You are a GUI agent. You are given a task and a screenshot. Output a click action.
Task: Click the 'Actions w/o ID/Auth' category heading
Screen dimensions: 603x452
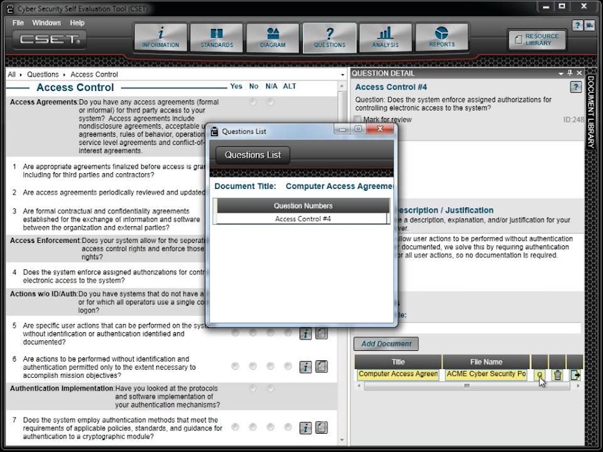[x=43, y=294]
